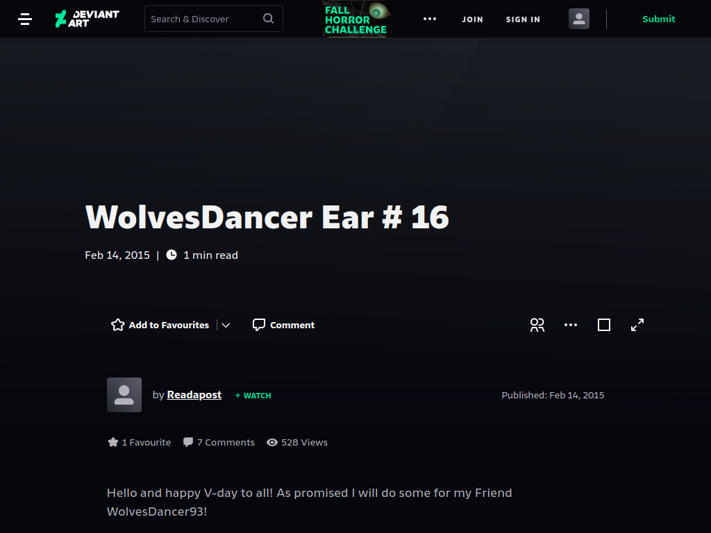Click the '528 Views' count text
711x533 pixels.
pyautogui.click(x=304, y=442)
